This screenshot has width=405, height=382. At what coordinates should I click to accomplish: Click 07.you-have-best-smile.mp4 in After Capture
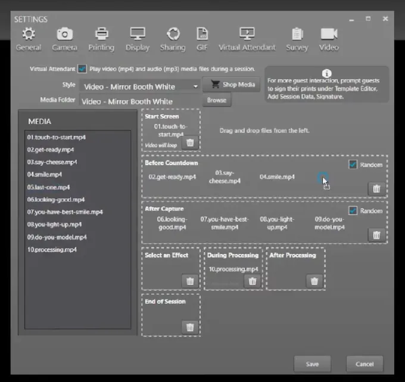point(225,223)
